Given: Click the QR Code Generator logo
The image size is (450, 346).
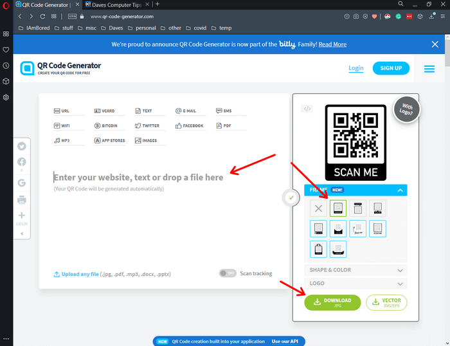Looking at the screenshot, I should tap(60, 68).
